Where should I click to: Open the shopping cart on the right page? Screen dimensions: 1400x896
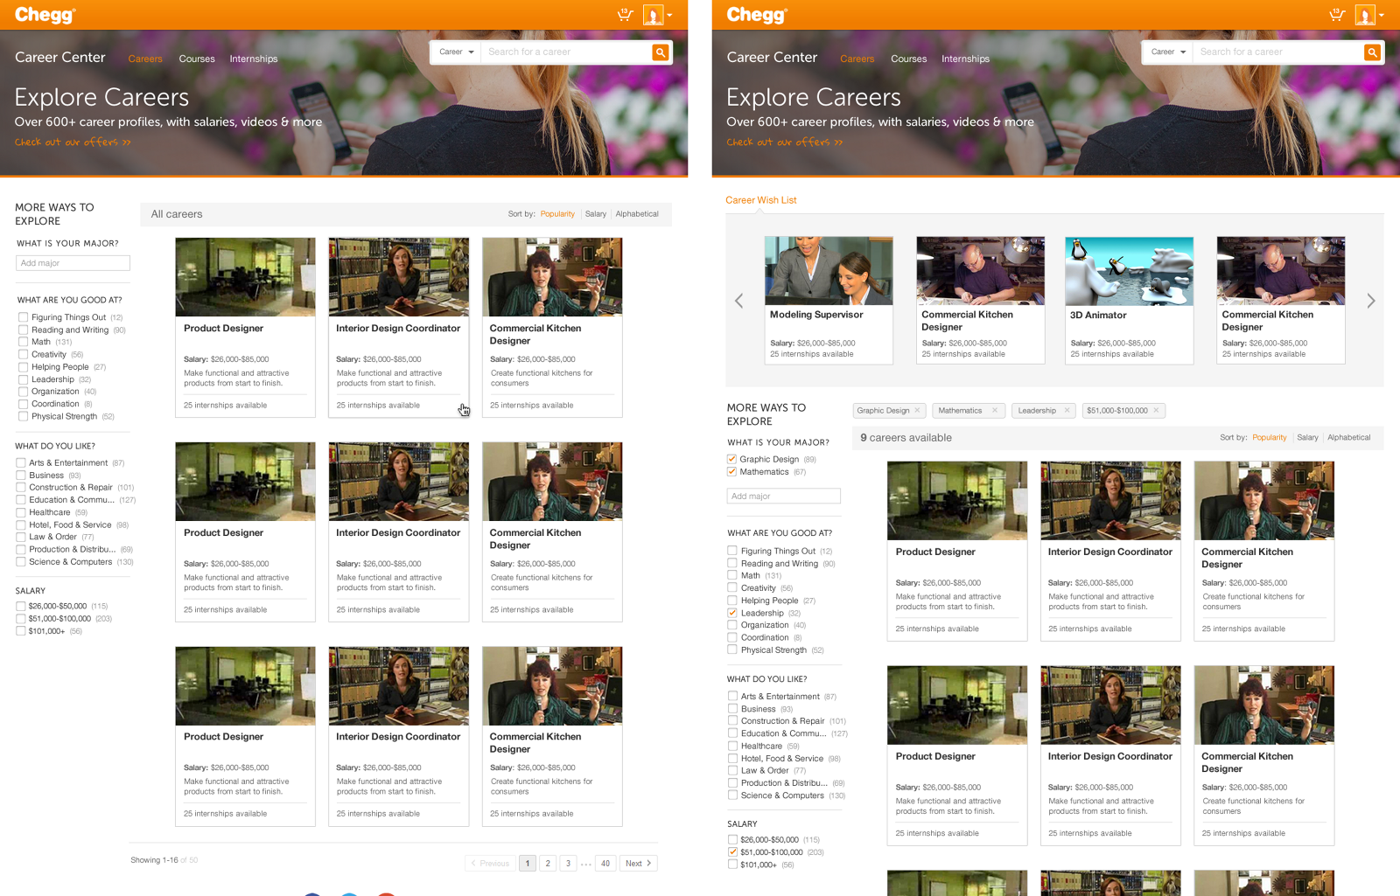(1336, 14)
